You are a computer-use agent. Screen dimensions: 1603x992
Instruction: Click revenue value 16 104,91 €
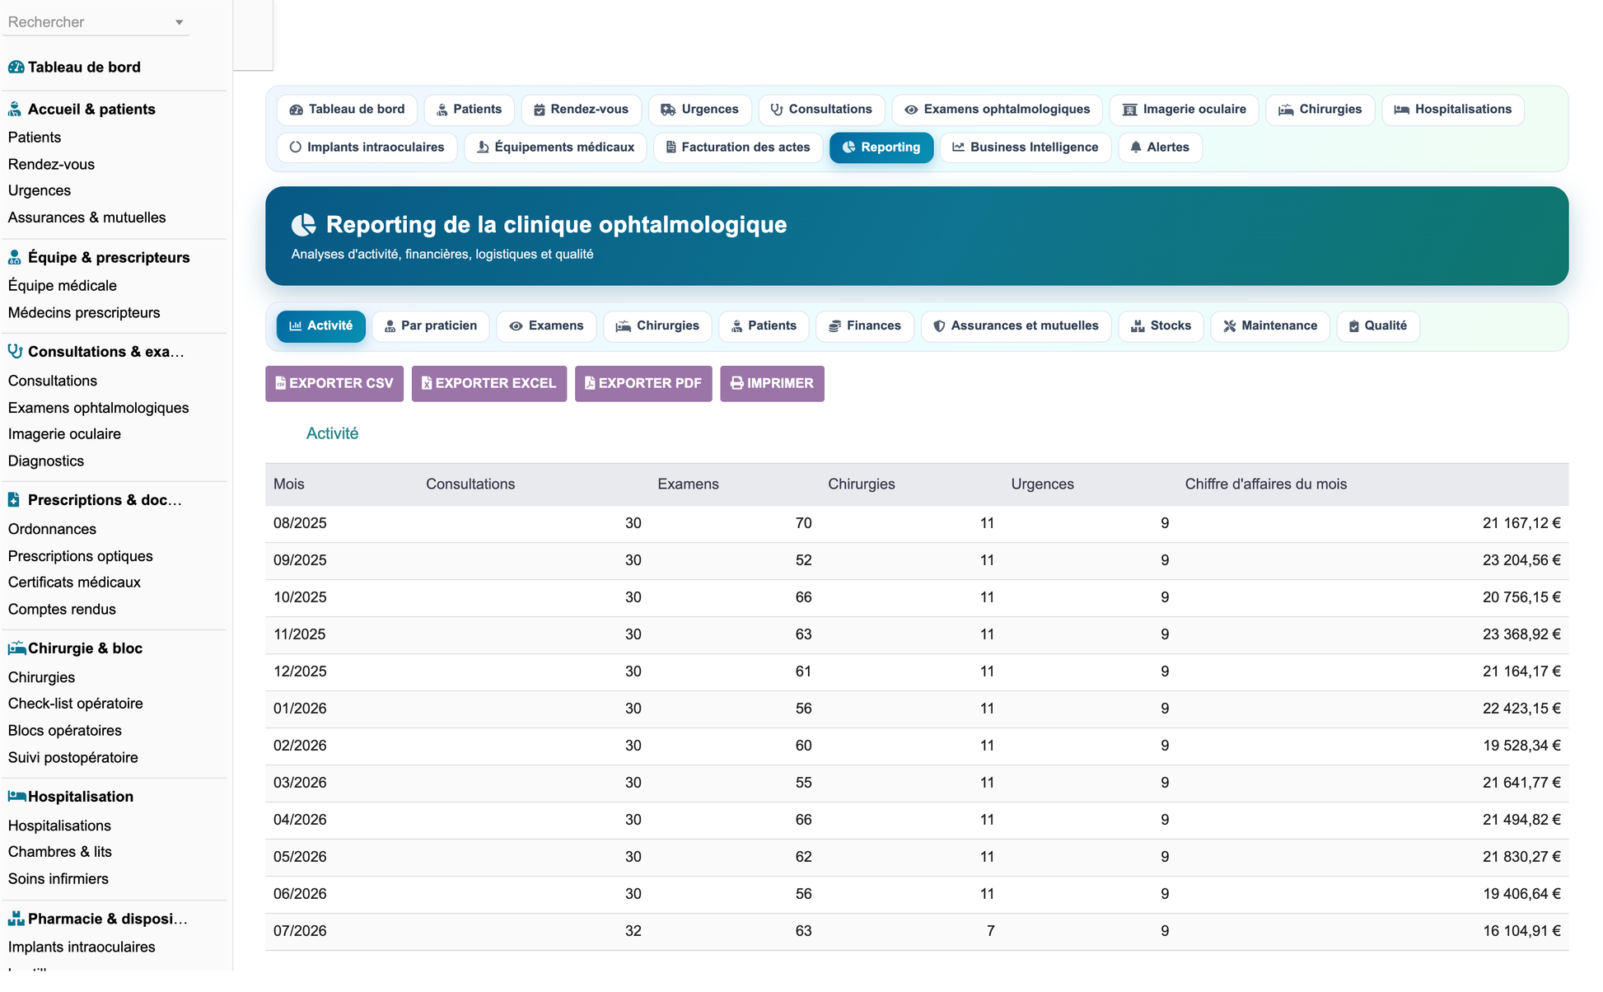(1521, 931)
